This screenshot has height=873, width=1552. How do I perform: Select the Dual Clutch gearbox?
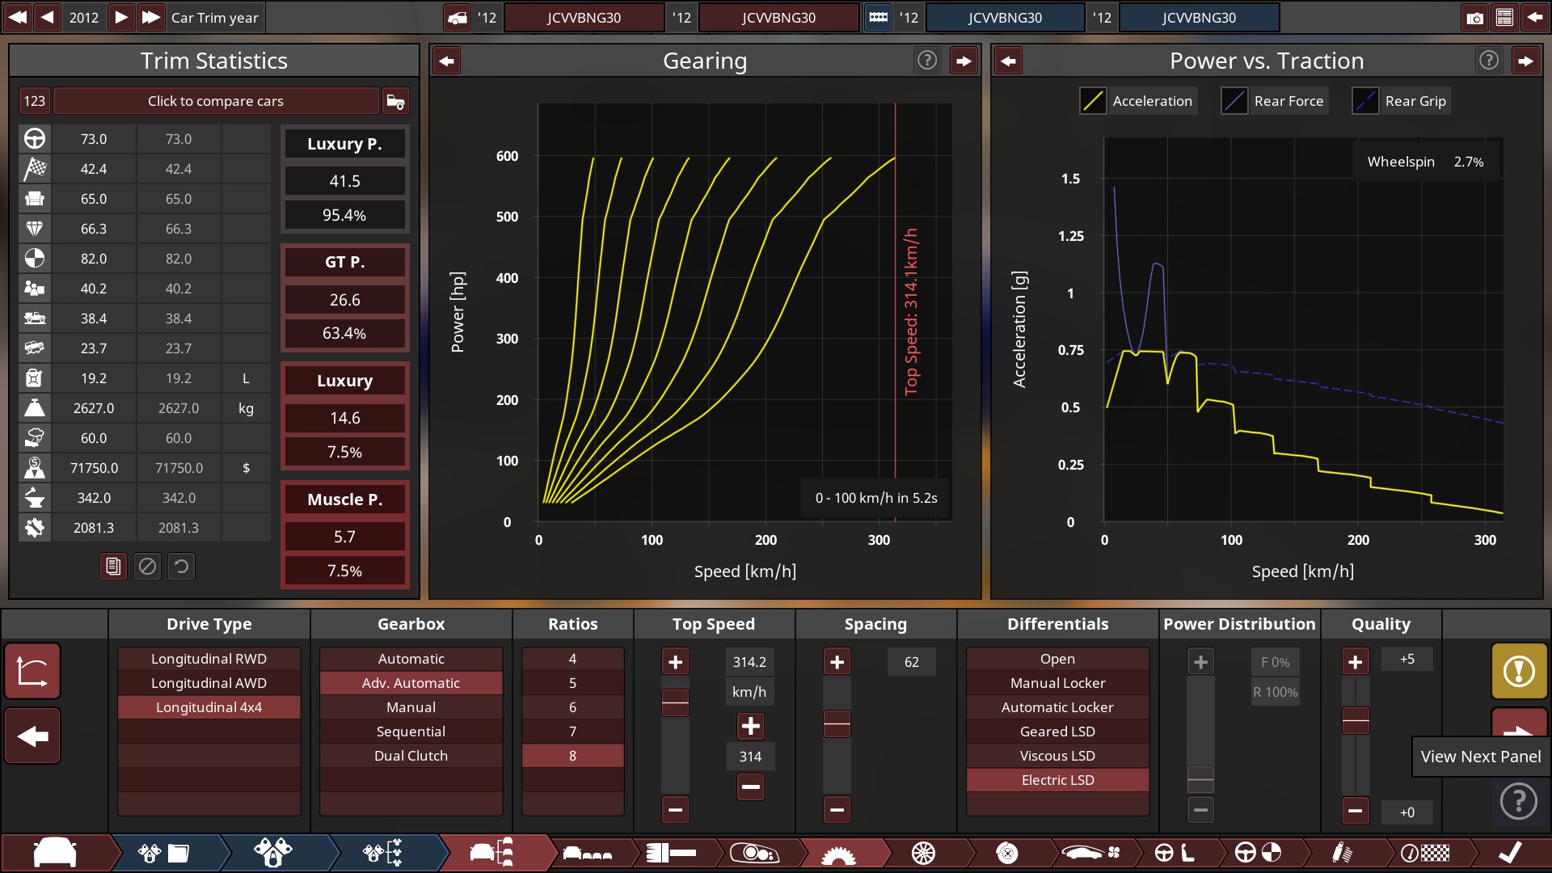point(411,756)
